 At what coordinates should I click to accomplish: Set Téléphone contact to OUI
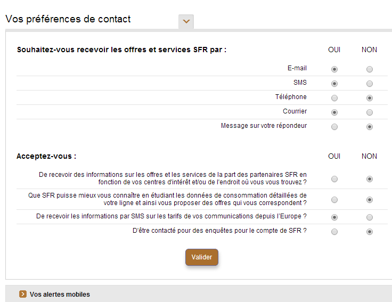click(x=334, y=98)
